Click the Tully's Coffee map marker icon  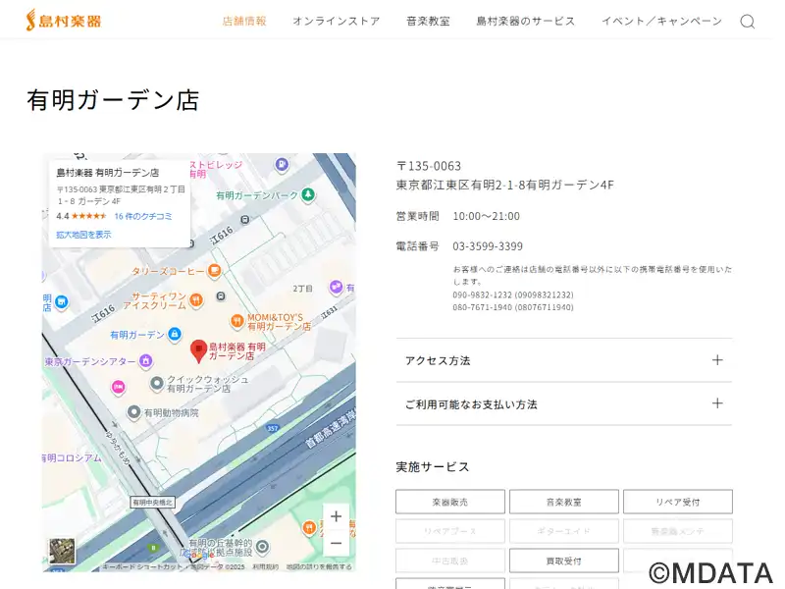214,271
